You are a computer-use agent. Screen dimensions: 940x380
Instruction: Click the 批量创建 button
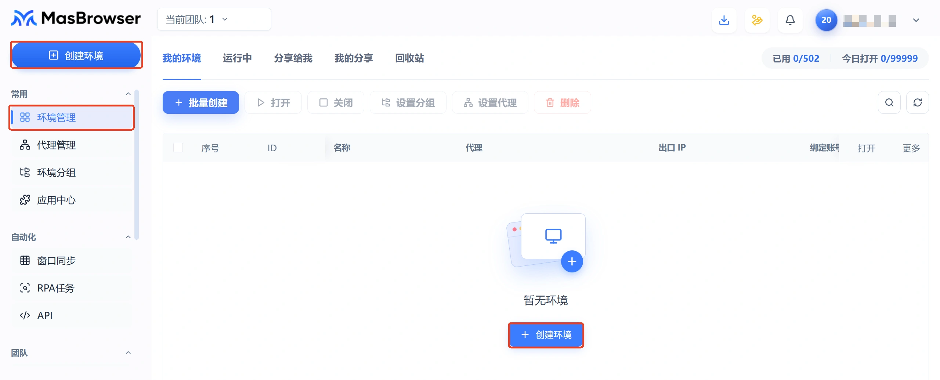(x=201, y=102)
